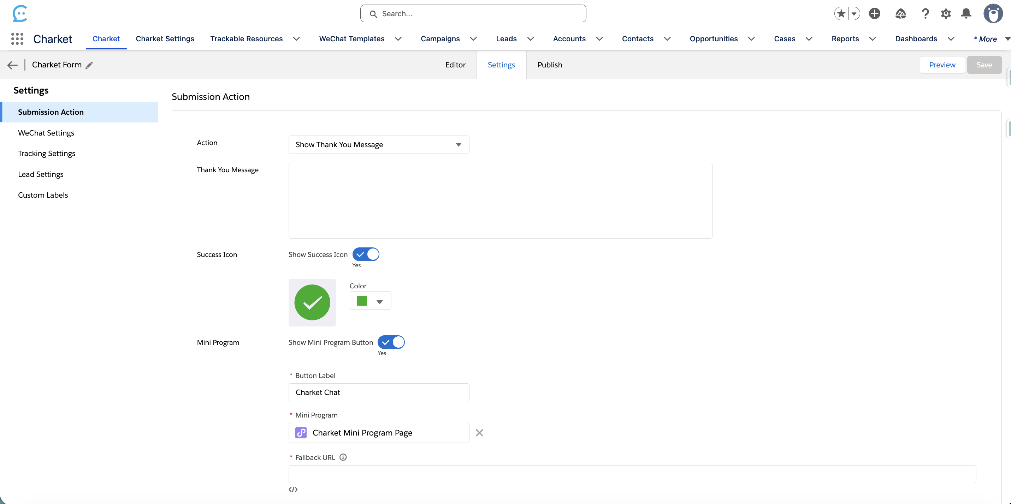Open the Accounts nav tab
This screenshot has height=504, width=1011.
tap(569, 39)
